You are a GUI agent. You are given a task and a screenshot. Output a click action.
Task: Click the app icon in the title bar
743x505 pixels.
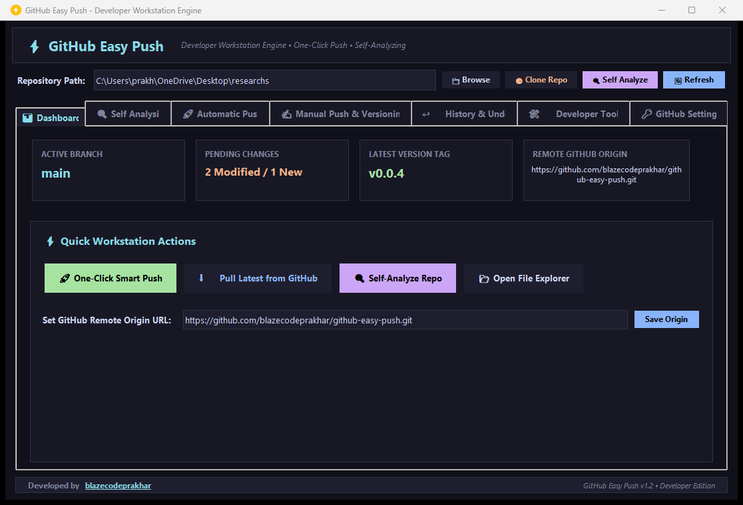tap(16, 10)
